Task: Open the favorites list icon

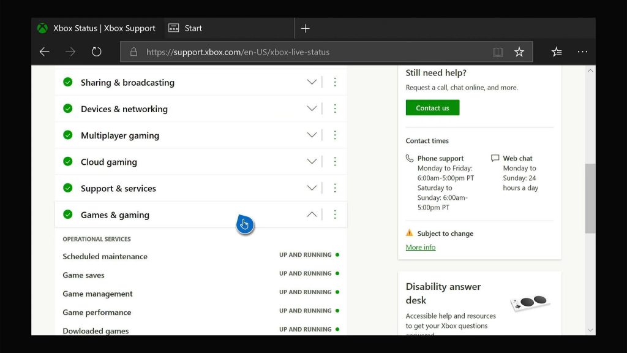Action: [557, 52]
